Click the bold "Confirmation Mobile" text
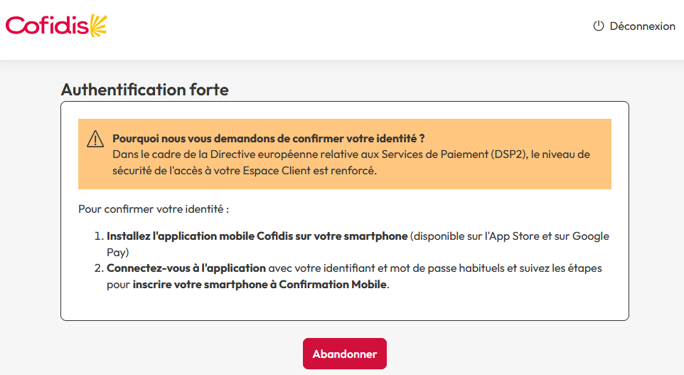Screen dimensions: 684x375 point(333,285)
